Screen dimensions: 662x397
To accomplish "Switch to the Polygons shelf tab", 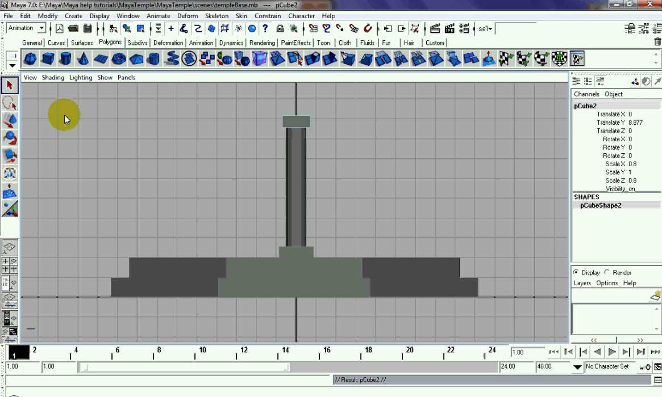I will coord(110,43).
